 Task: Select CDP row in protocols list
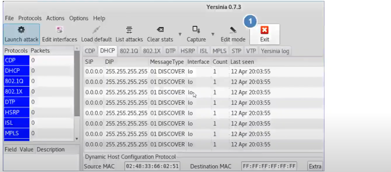(x=39, y=60)
